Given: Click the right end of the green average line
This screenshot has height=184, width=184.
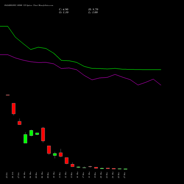Looking at the screenshot, I should [x=161, y=70].
